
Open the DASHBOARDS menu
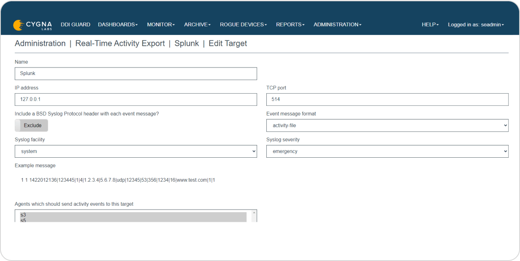pyautogui.click(x=118, y=24)
